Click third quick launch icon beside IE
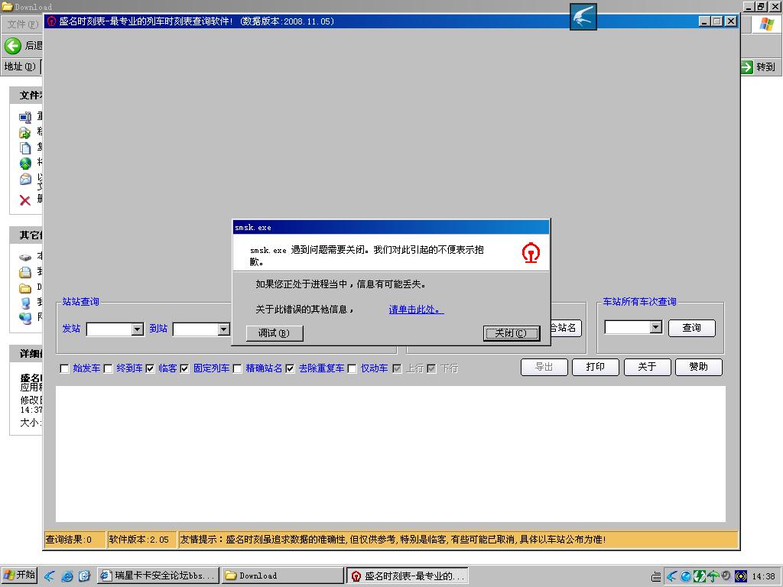The width and height of the screenshot is (783, 587). pos(84,576)
